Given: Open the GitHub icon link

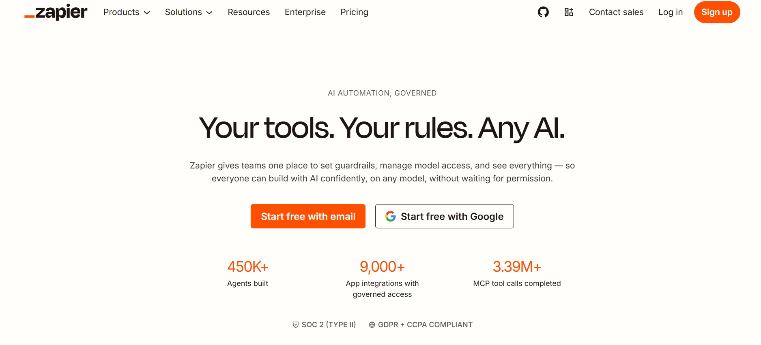Looking at the screenshot, I should pyautogui.click(x=543, y=12).
